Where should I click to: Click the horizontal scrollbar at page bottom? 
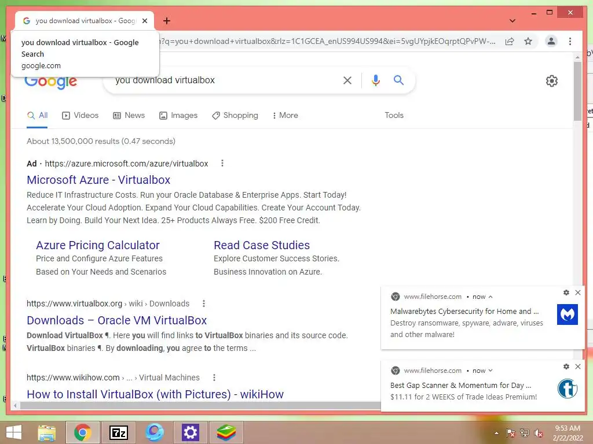pyautogui.click(x=200, y=405)
